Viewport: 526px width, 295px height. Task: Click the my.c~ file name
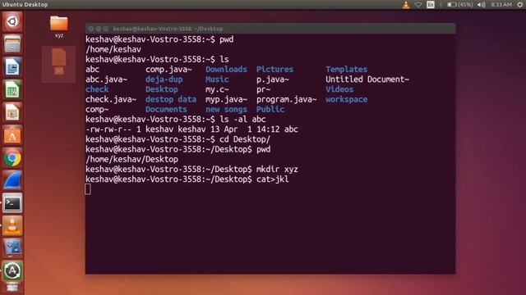click(217, 89)
